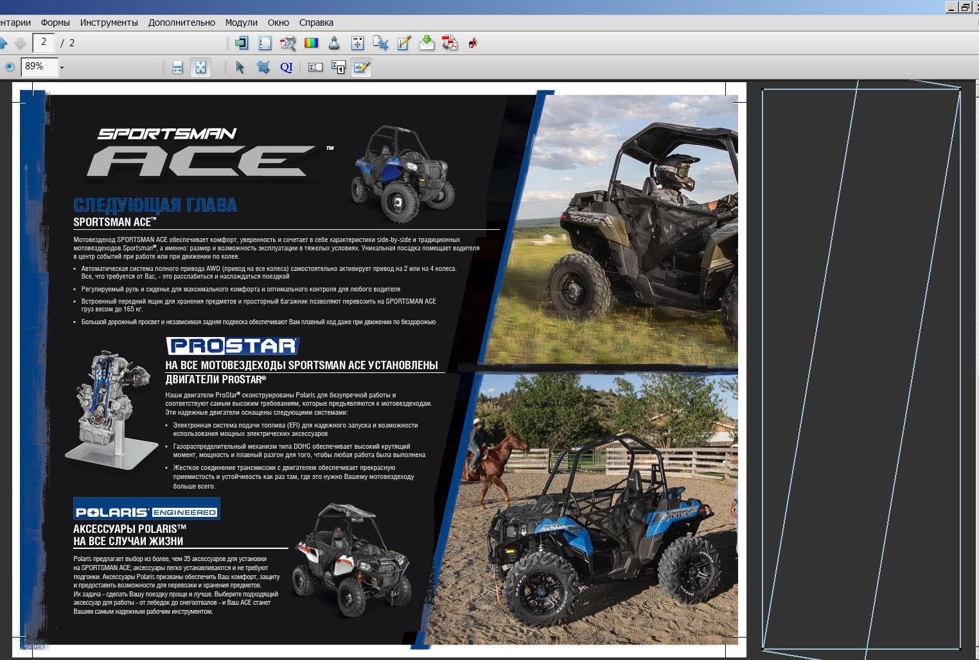Click the Crop Pages icon in top toolbar
979x660 pixels.
pos(380,43)
